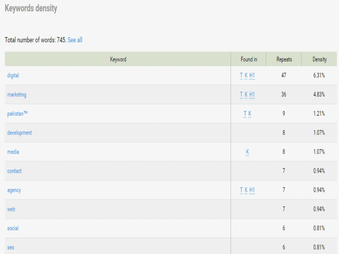This screenshot has height=254, width=339.
Task: Click the H1 marker in digital row
Action: (x=252, y=76)
